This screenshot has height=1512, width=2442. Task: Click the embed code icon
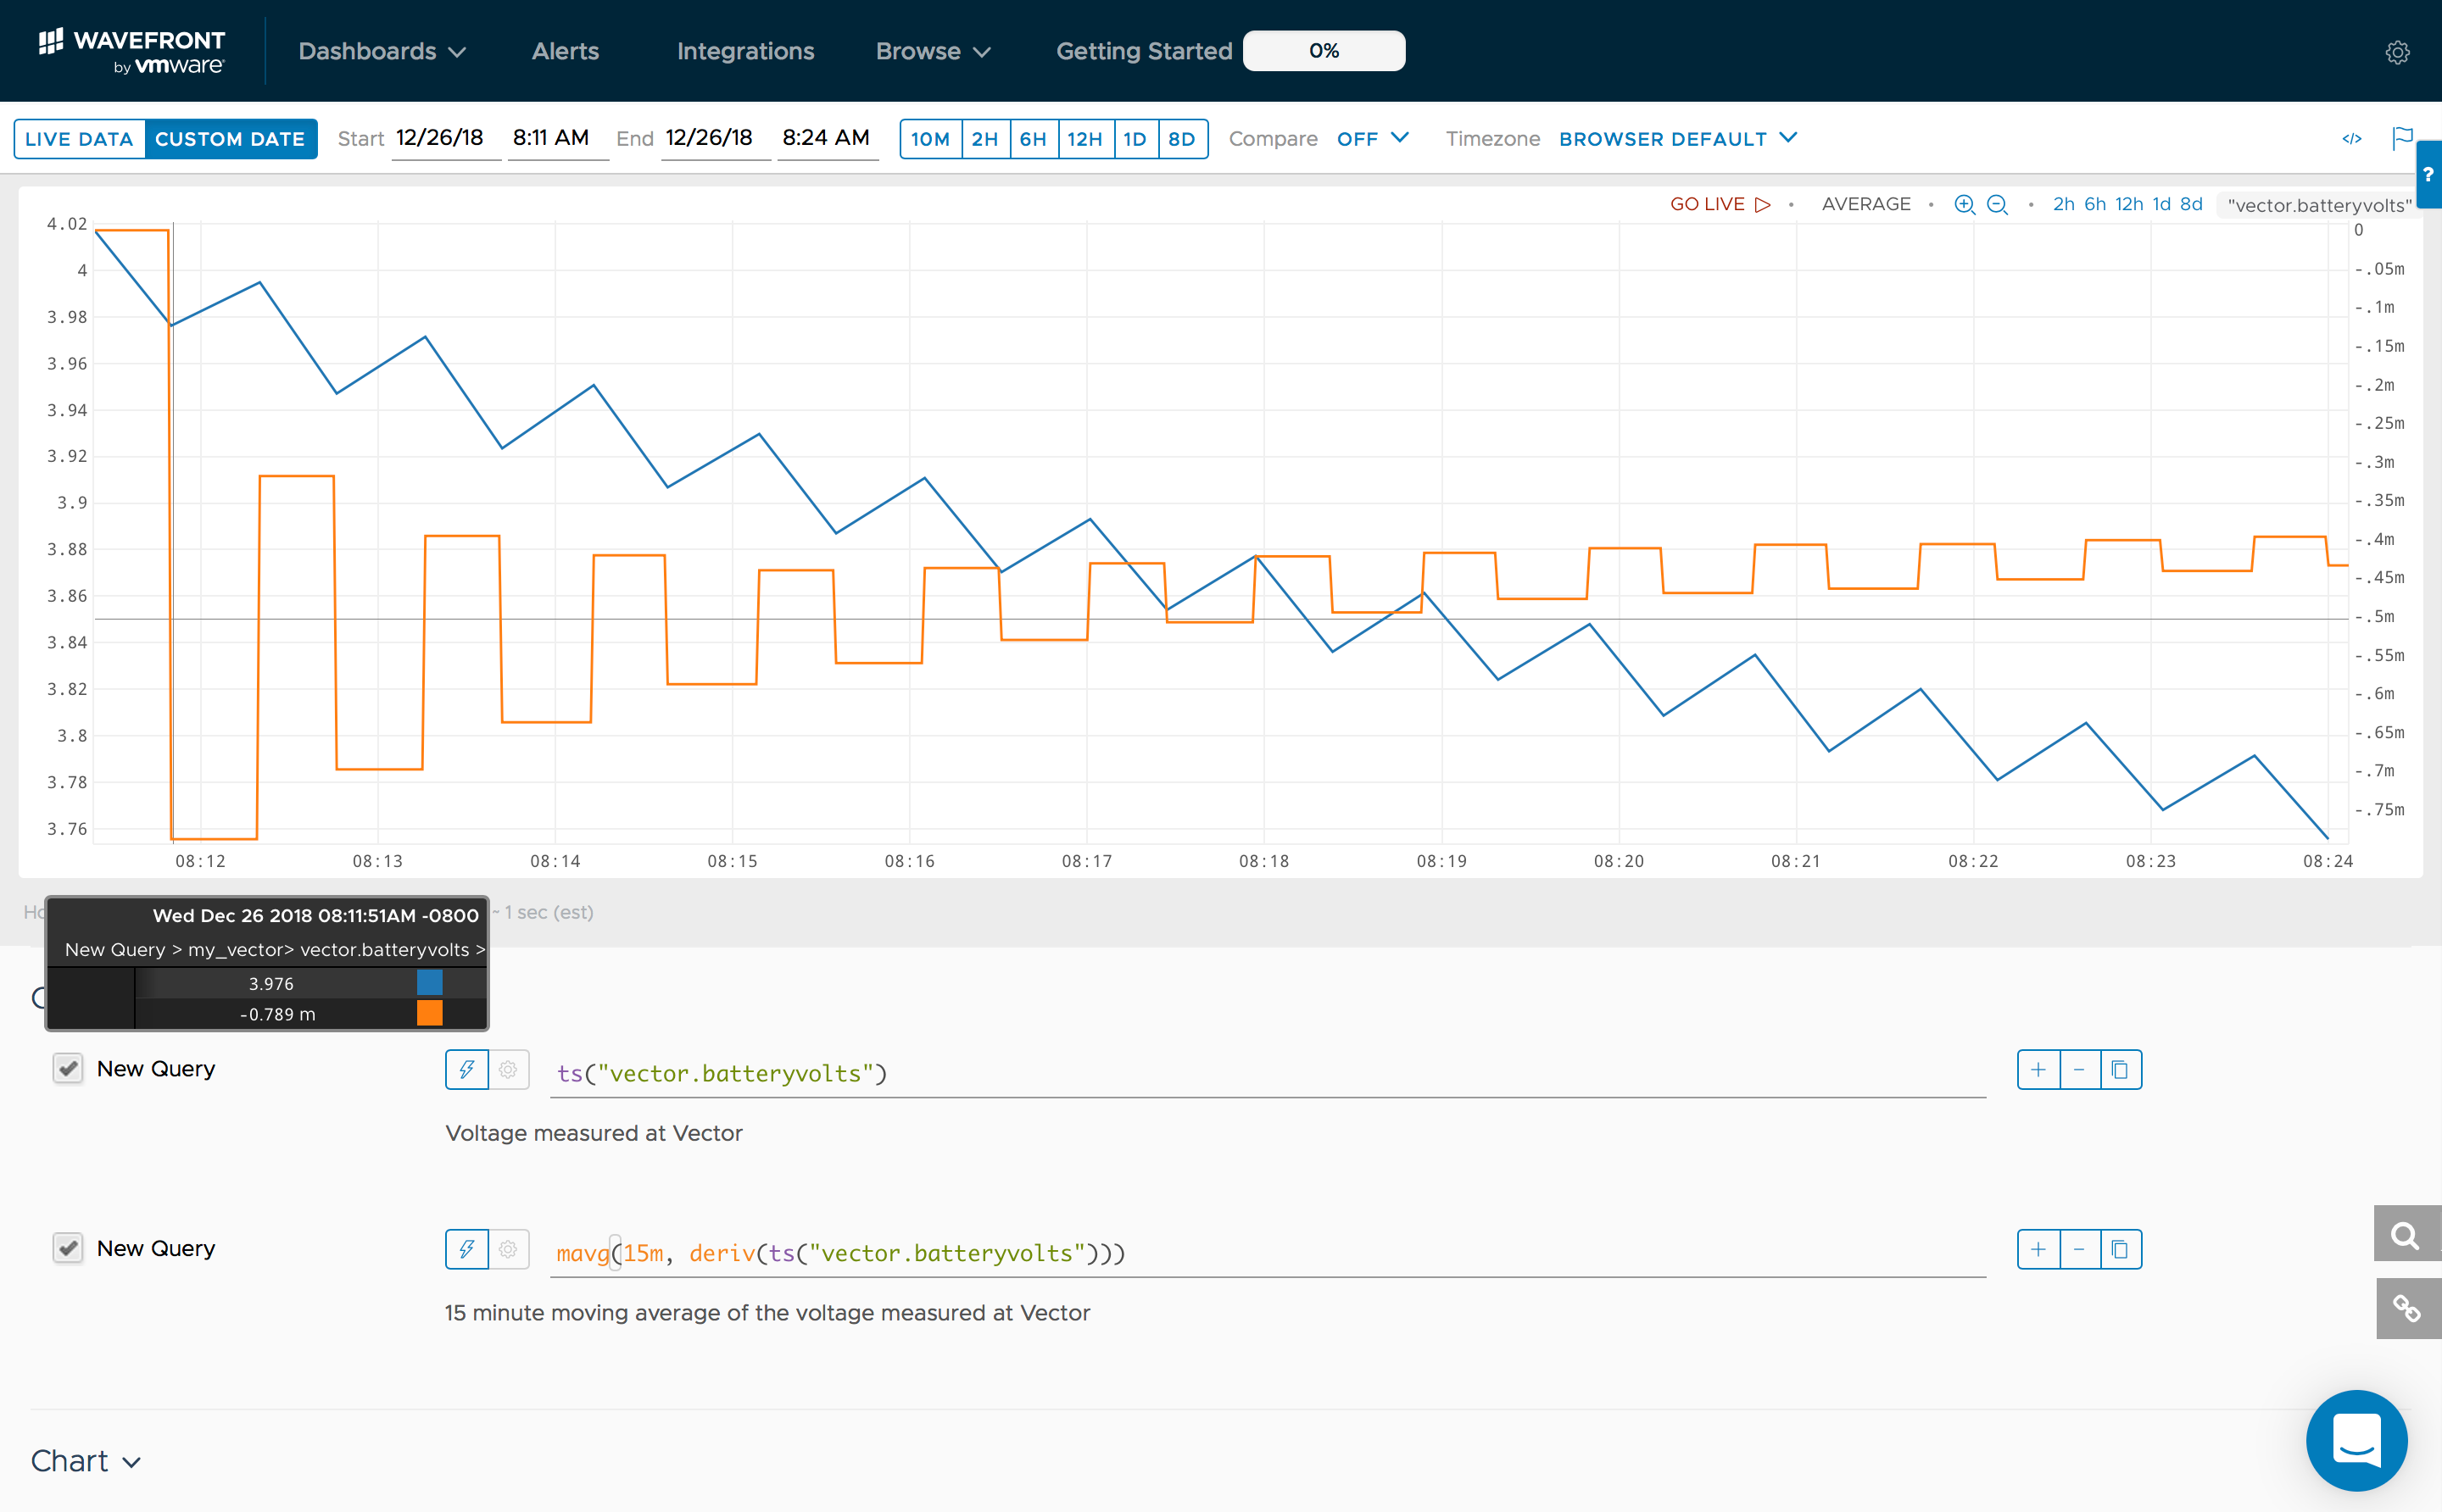point(2352,139)
